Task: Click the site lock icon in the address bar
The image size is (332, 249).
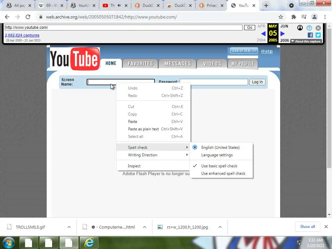Action: [x=41, y=17]
